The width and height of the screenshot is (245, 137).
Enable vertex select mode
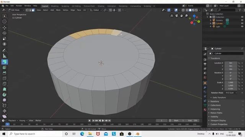click(27, 10)
